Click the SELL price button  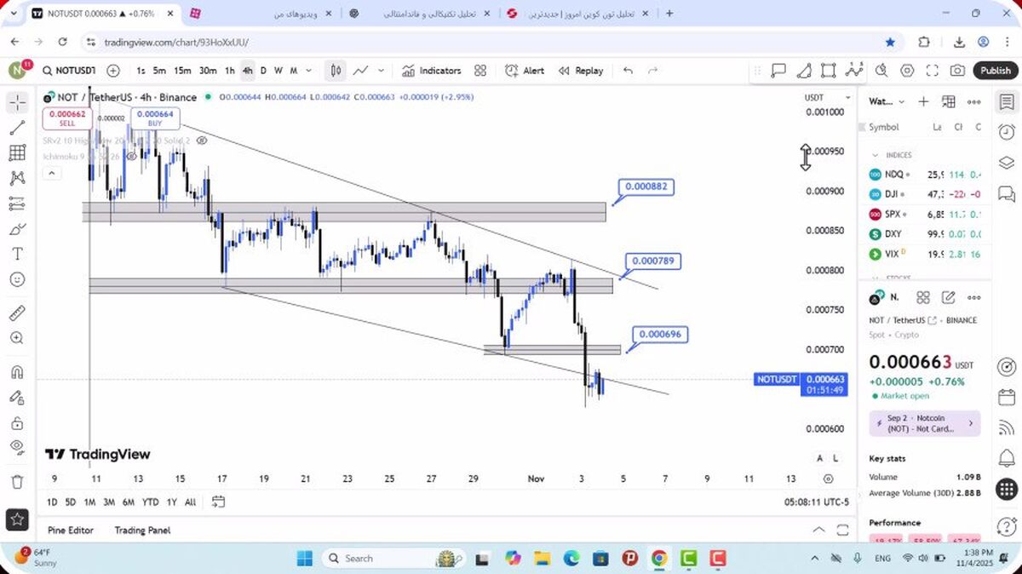coord(67,118)
